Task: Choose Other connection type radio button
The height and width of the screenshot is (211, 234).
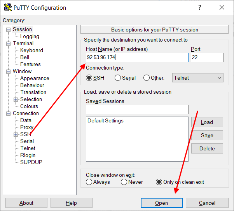Action: pyautogui.click(x=147, y=78)
